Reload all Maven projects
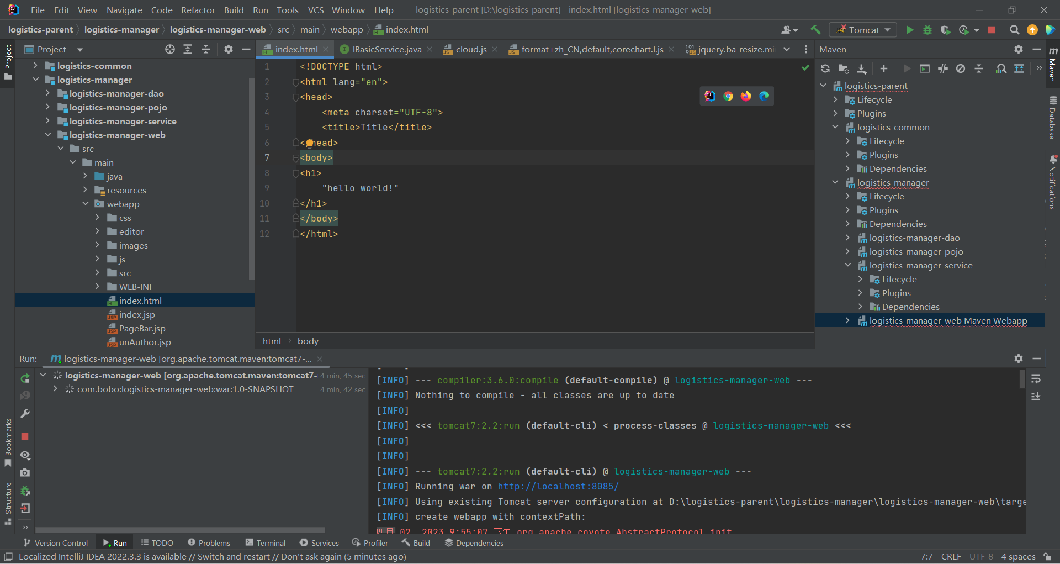Screen dimensions: 1060x564 coord(825,68)
